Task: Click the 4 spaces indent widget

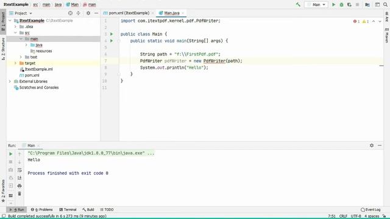Action: point(372,217)
